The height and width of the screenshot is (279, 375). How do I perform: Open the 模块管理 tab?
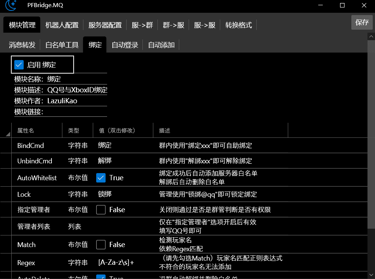pyautogui.click(x=22, y=25)
